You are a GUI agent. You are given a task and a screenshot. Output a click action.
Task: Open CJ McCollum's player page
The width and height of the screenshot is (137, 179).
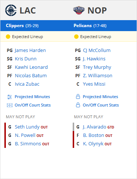click(97, 51)
